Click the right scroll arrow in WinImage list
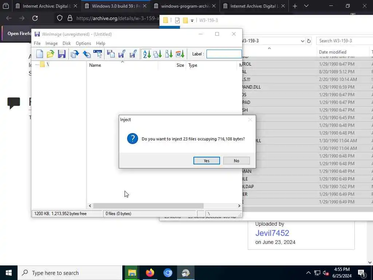Screen dimensions: 373x280 pyautogui.click(x=239, y=206)
